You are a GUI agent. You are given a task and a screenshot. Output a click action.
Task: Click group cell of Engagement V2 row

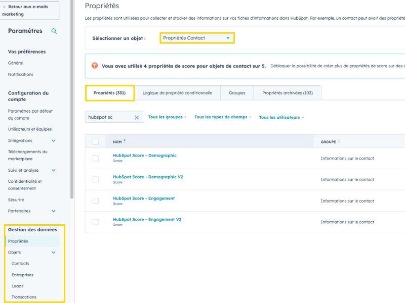tap(347, 222)
